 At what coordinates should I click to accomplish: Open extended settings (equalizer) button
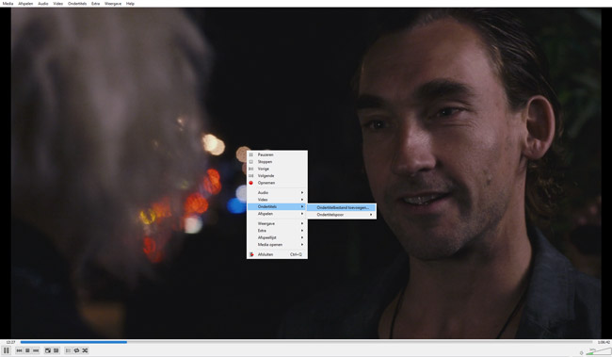pyautogui.click(x=56, y=350)
